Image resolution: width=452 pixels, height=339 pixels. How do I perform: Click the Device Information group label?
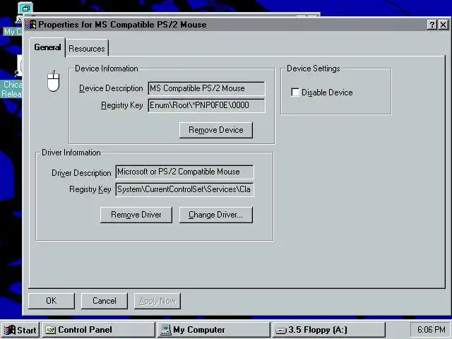tap(107, 69)
